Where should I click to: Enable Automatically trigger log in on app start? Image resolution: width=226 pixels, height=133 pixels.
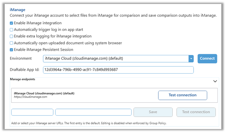tap(12, 30)
